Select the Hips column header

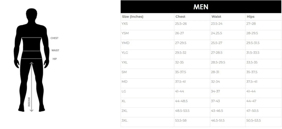click(x=251, y=17)
